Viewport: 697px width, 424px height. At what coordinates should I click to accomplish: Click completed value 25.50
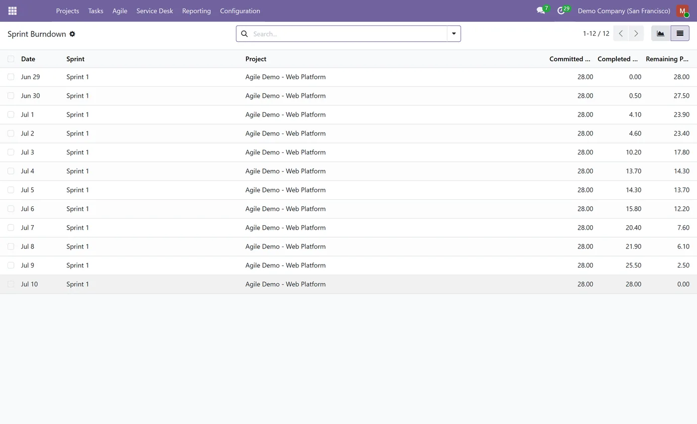tap(633, 265)
